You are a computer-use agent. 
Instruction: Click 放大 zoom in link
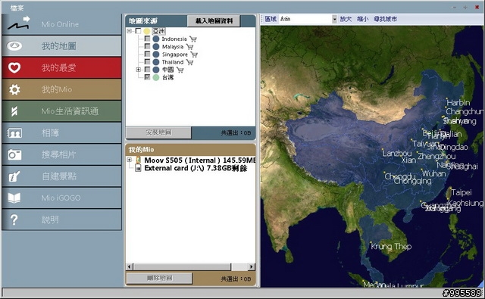[346, 19]
